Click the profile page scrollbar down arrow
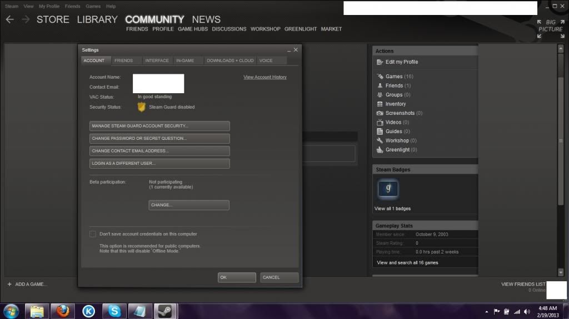The image size is (569, 319). coord(561,272)
